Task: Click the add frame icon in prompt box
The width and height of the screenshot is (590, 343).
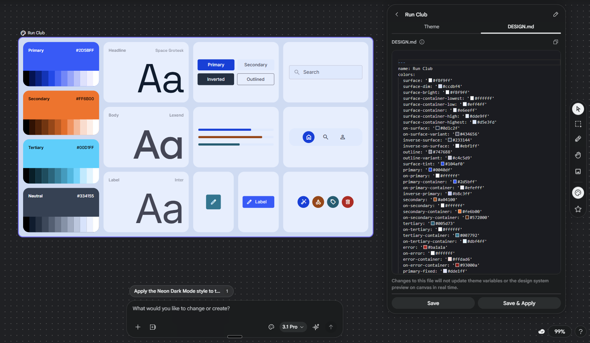Action: pyautogui.click(x=153, y=327)
